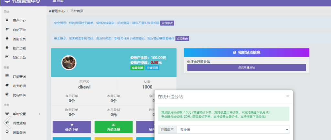Click the large green 充值余额 tile

113,127
